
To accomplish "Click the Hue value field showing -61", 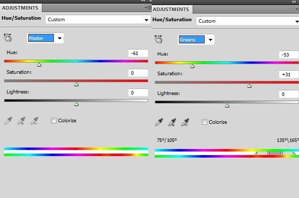I will 138,53.
